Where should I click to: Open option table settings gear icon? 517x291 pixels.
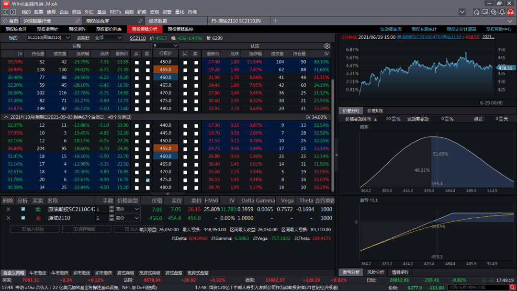pyautogui.click(x=327, y=46)
